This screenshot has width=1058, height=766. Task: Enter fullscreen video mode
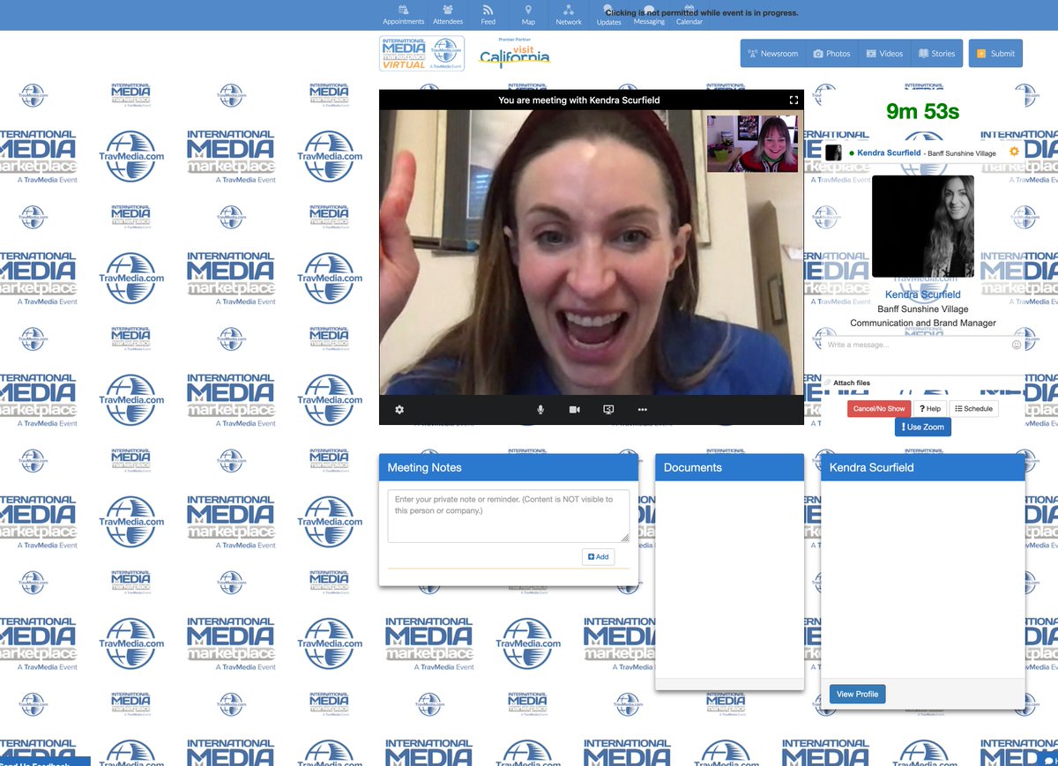[x=793, y=100]
